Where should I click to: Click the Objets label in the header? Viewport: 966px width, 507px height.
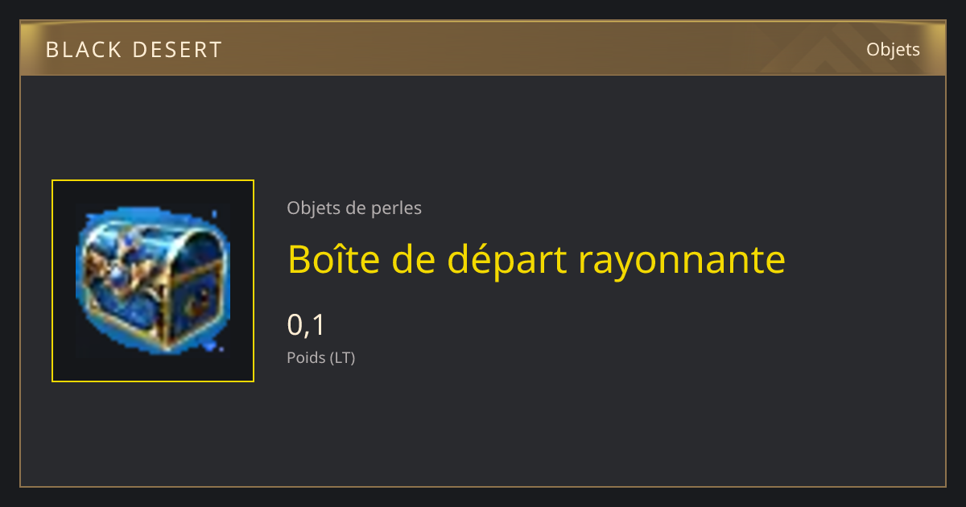(x=893, y=50)
